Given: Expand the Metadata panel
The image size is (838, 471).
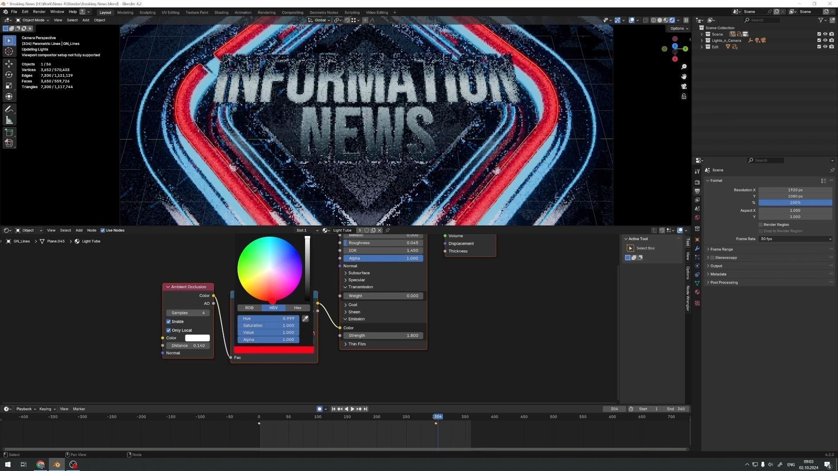Looking at the screenshot, I should tap(718, 274).
